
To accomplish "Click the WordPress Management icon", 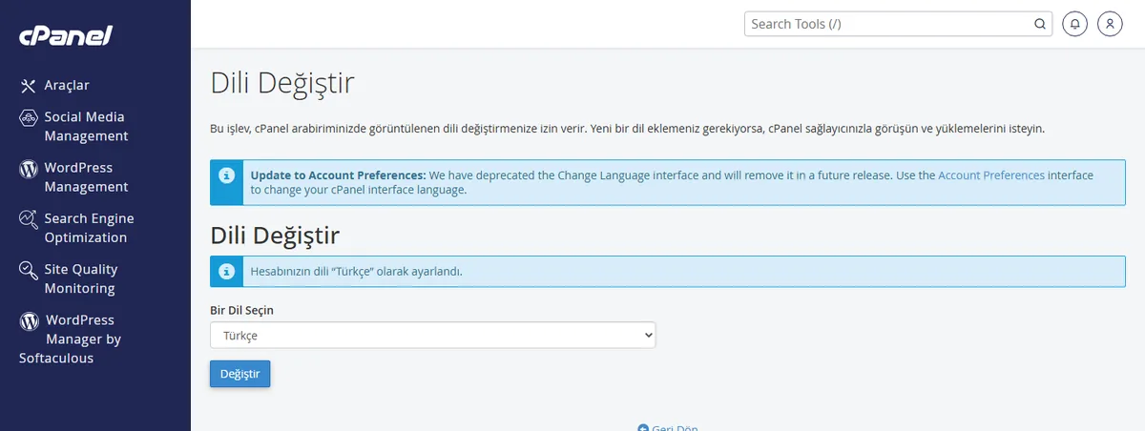I will pos(28,169).
